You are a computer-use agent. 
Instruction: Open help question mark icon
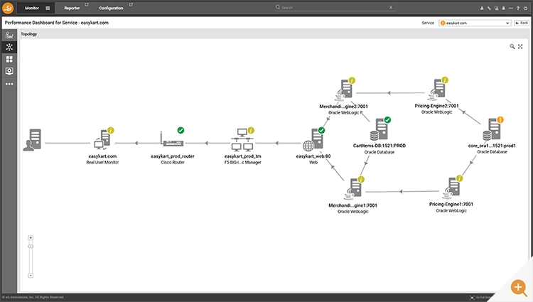(x=518, y=8)
